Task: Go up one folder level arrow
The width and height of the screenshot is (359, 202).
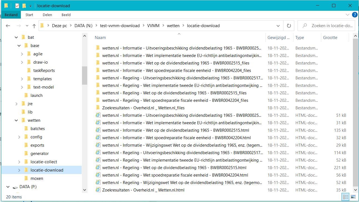Action: (34, 26)
